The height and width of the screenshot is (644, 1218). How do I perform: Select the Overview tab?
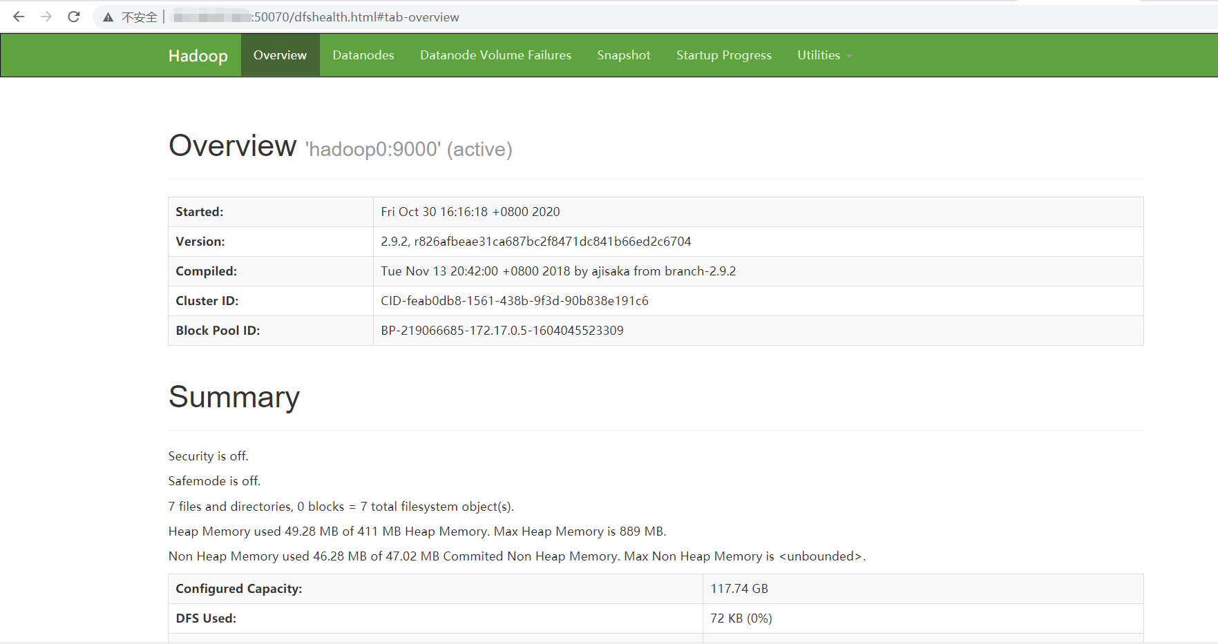(x=280, y=55)
